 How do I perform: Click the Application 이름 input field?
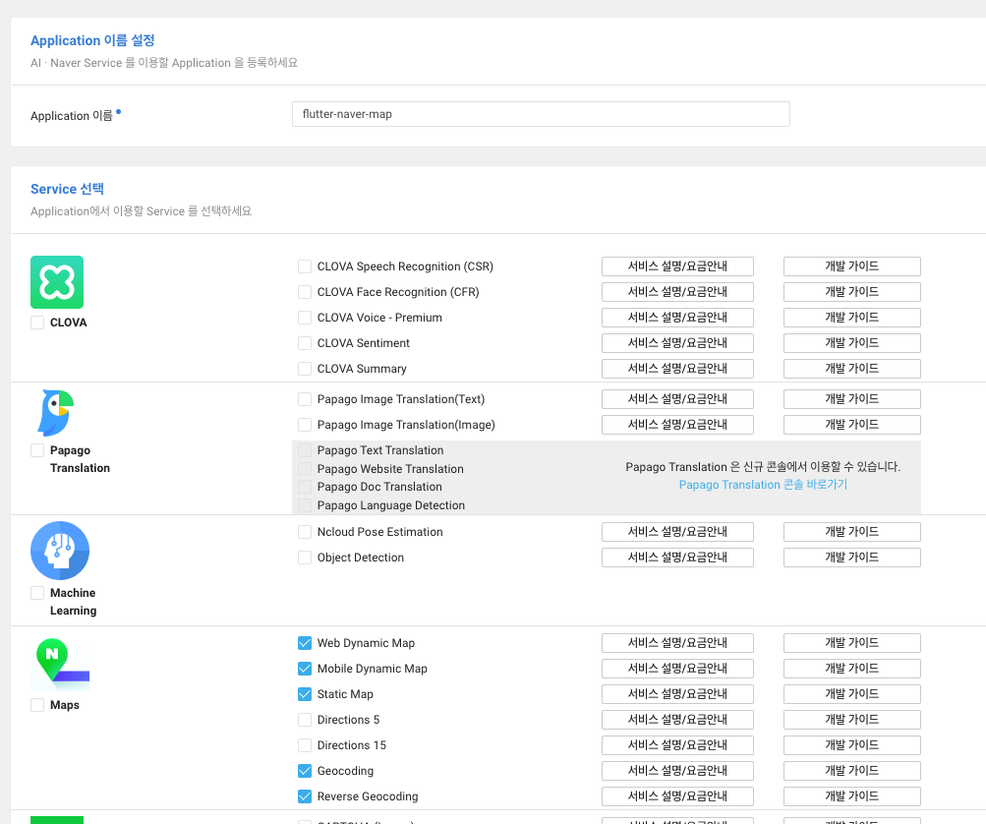(x=541, y=114)
